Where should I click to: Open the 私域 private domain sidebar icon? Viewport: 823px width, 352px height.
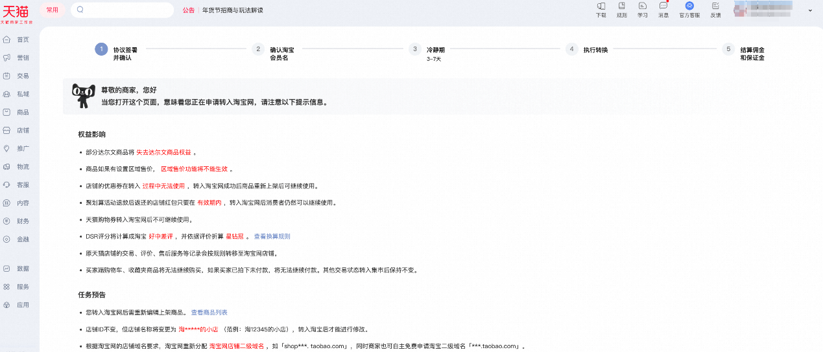tap(6, 94)
